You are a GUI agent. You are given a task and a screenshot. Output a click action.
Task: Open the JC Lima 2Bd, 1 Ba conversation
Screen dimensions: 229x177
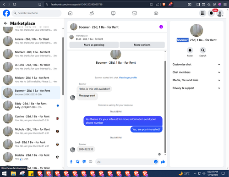pos(31,67)
